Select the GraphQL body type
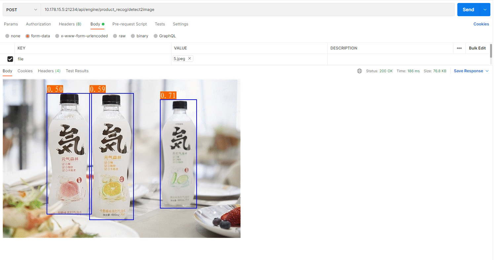Image resolution: width=495 pixels, height=260 pixels. pos(165,36)
